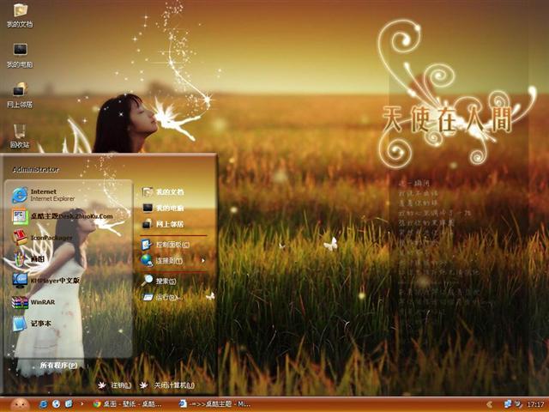Open the 我的文档 desktop icon

coord(20,15)
